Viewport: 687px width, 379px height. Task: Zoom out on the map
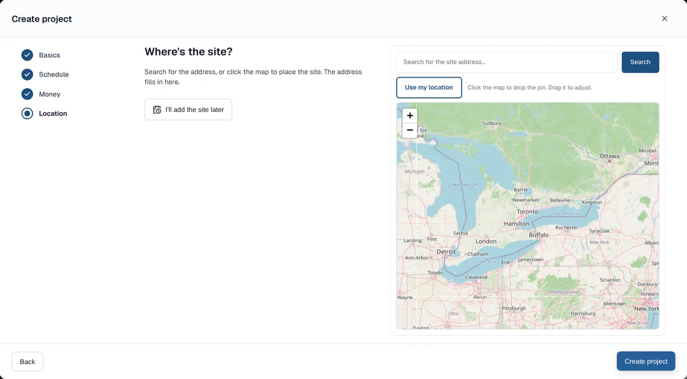click(x=410, y=130)
